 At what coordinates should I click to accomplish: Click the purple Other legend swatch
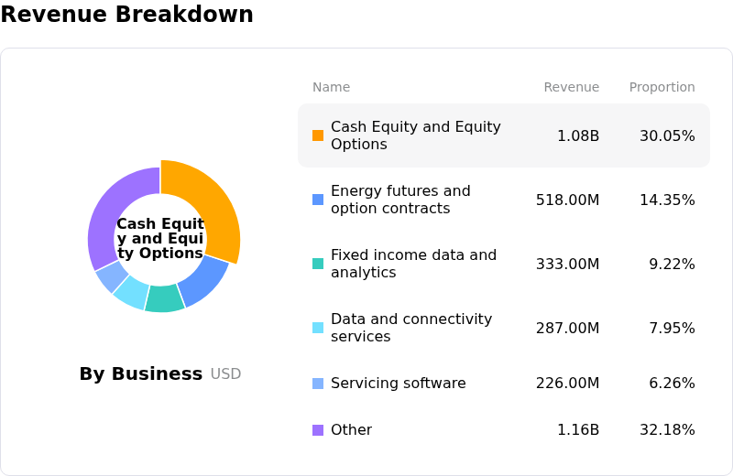[318, 430]
